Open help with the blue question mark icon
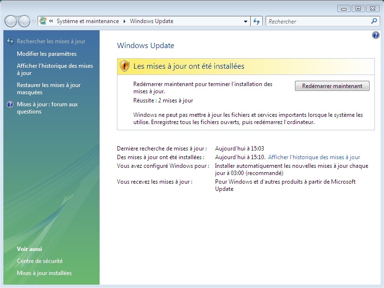Viewport: 384px width, 288px height. pos(376,35)
